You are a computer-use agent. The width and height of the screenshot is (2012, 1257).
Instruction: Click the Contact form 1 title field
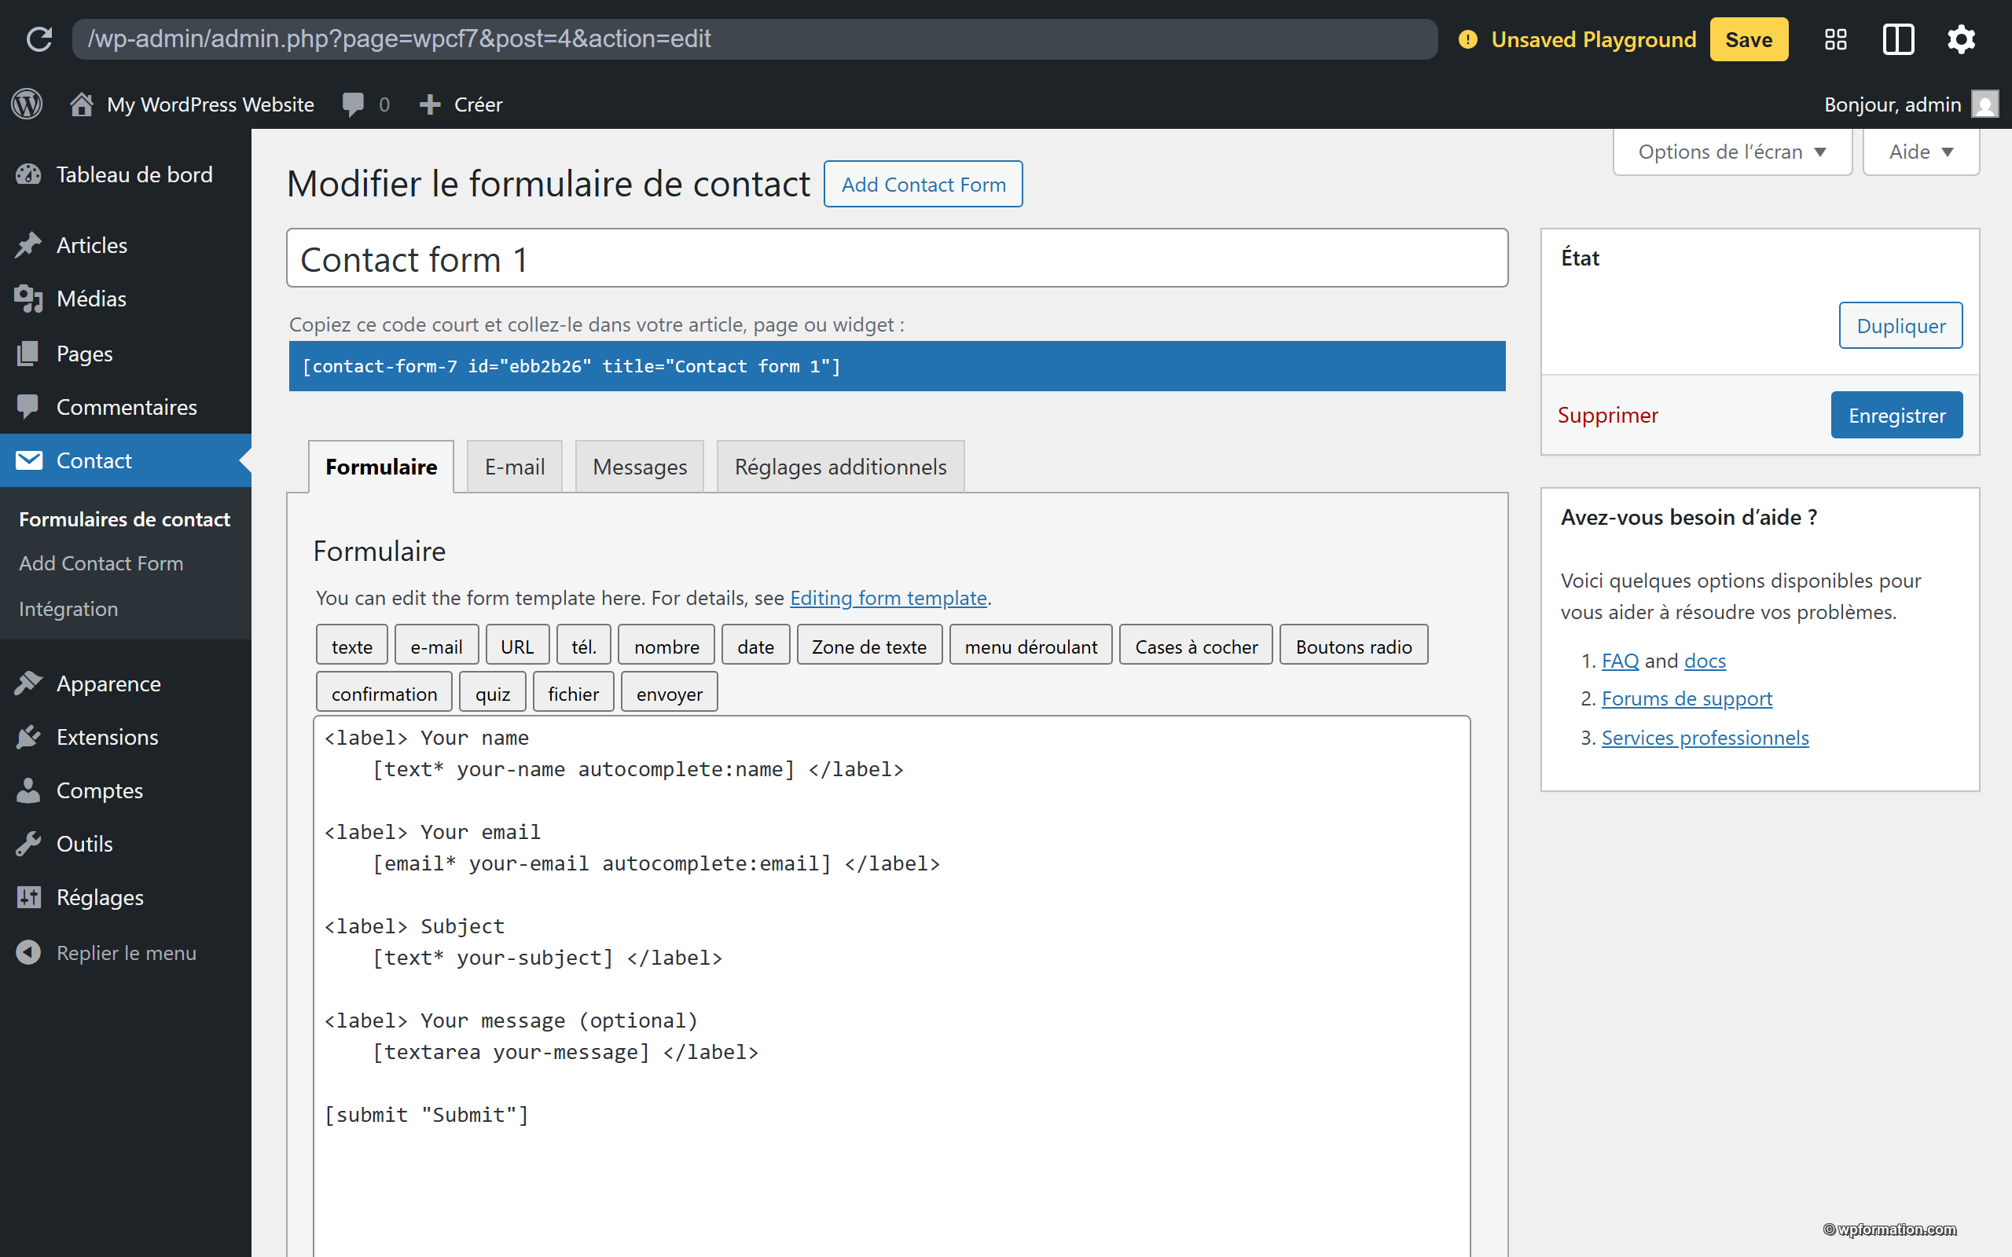(897, 258)
